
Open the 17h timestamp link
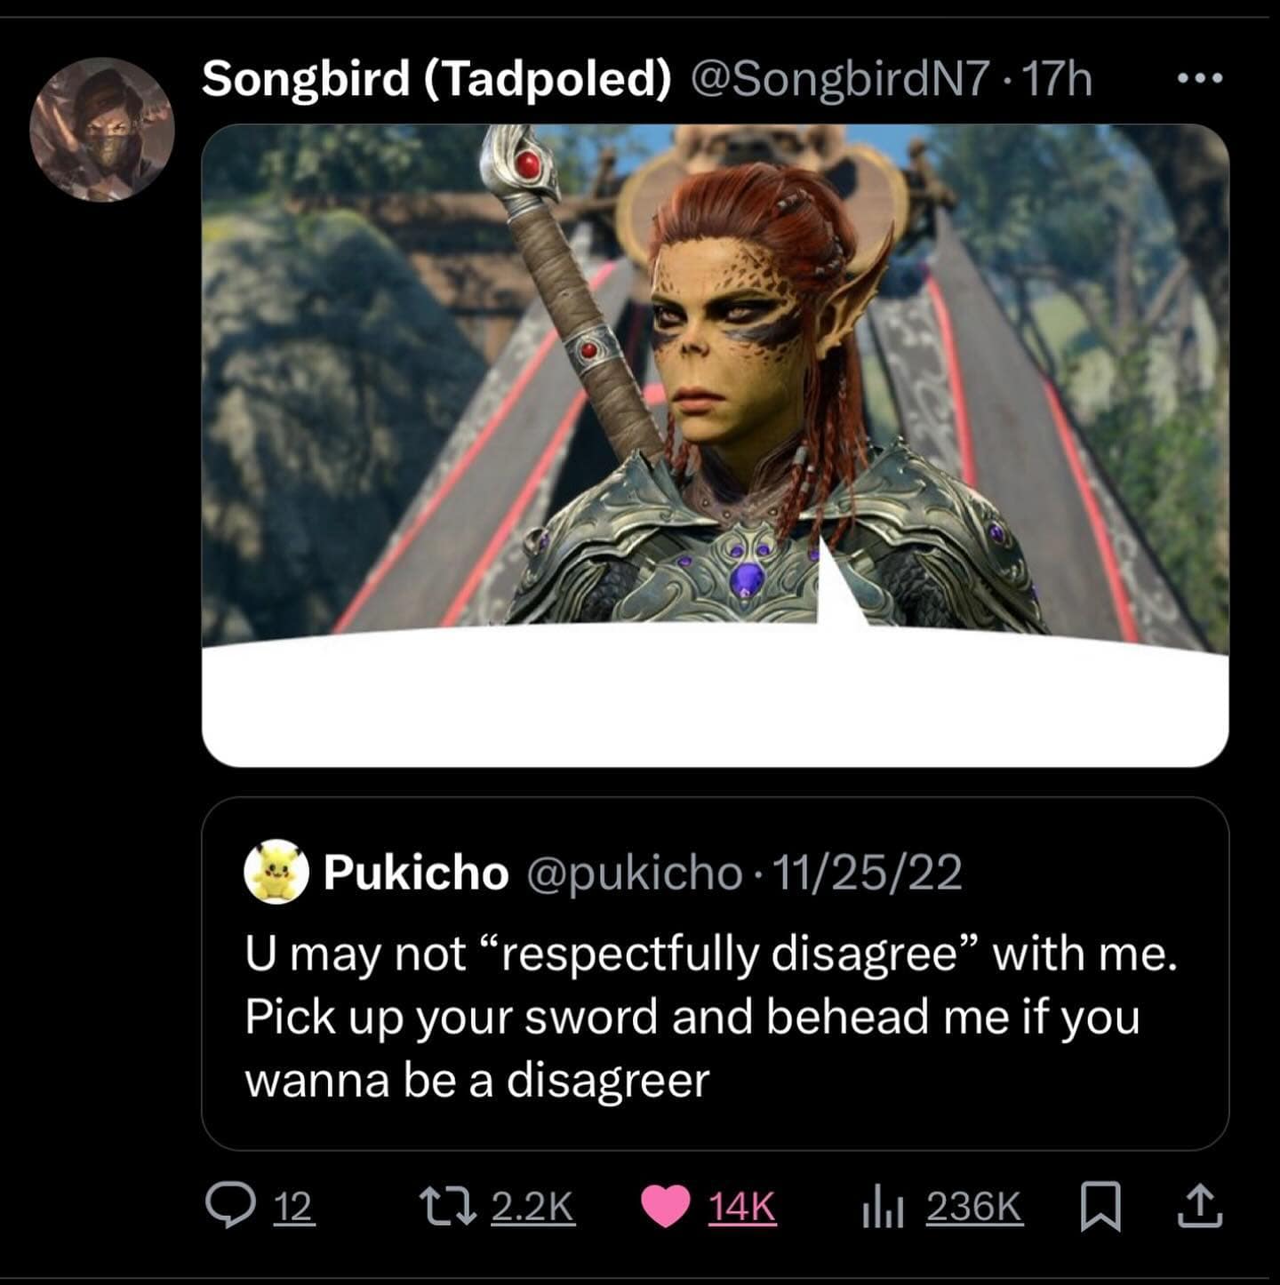pyautogui.click(x=1058, y=79)
